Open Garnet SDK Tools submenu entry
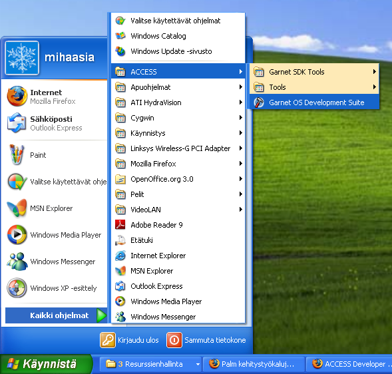The height and width of the screenshot is (374, 392). click(314, 72)
